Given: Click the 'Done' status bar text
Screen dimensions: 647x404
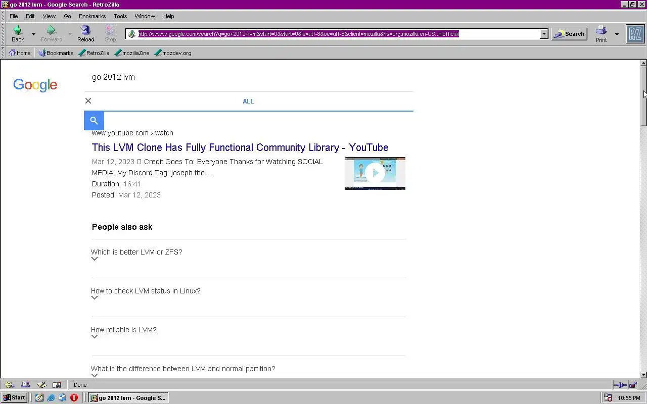Looking at the screenshot, I should pyautogui.click(x=80, y=385).
